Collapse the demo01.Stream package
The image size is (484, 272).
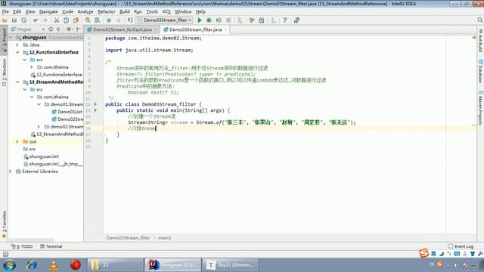[39, 104]
